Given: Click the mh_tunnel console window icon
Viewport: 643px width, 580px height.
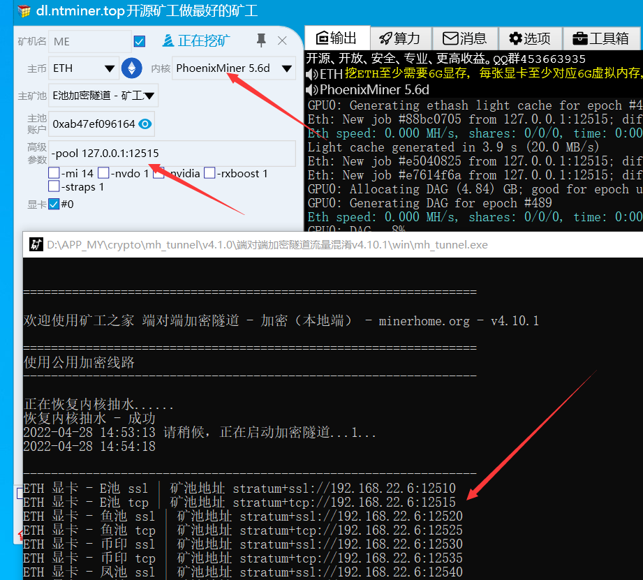Looking at the screenshot, I should [36, 245].
